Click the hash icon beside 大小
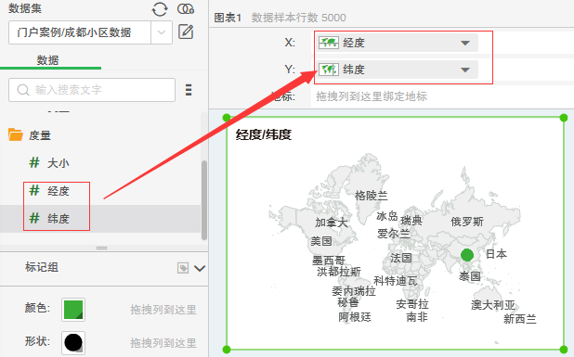The width and height of the screenshot is (574, 357). [x=34, y=162]
